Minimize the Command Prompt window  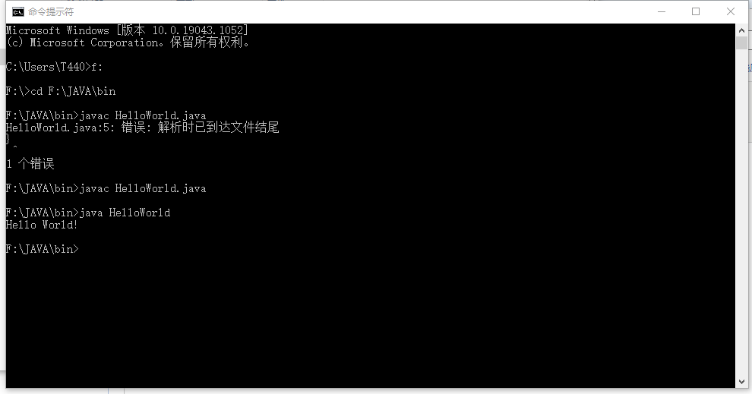click(662, 11)
